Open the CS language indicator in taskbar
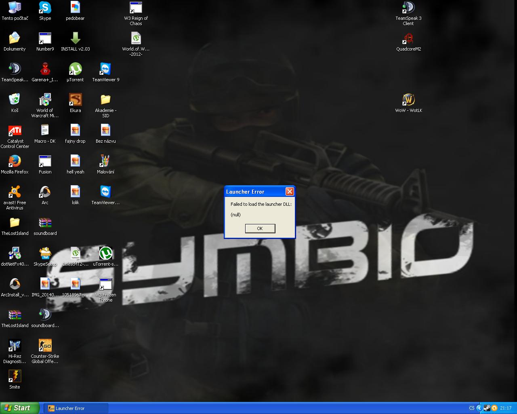The width and height of the screenshot is (517, 414). click(471, 408)
